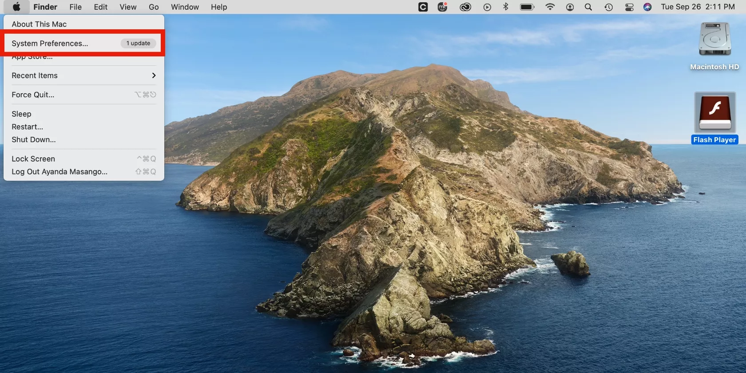Open the Edit menu
Viewport: 746px width, 373px height.
(100, 7)
